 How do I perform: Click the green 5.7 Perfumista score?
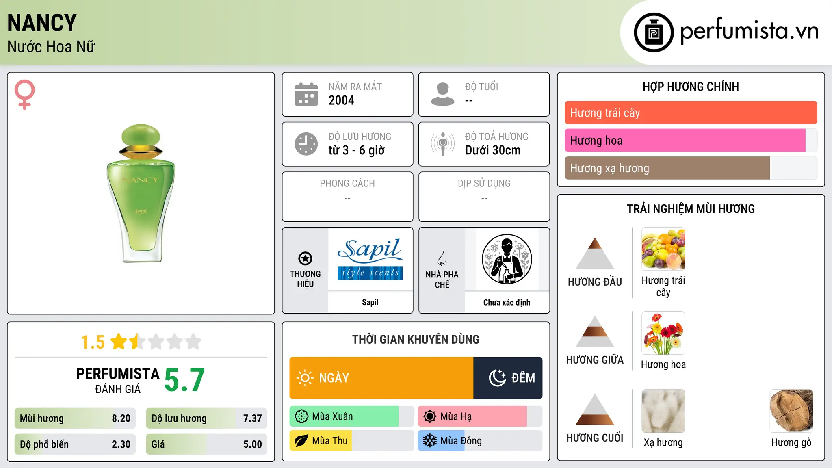click(184, 380)
